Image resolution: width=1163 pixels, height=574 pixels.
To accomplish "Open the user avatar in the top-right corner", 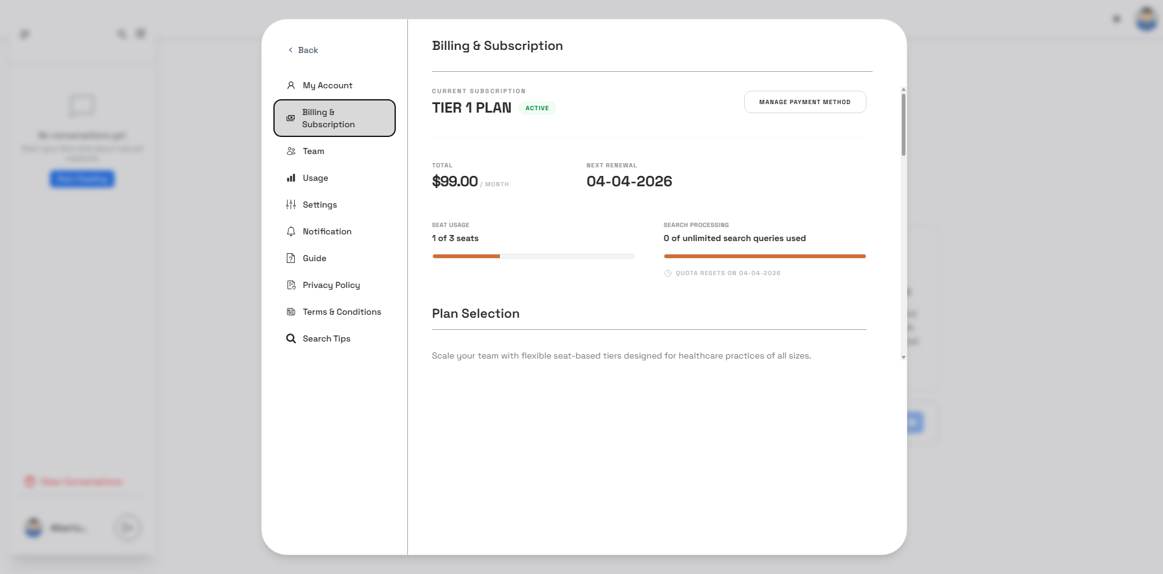I will click(x=1145, y=19).
